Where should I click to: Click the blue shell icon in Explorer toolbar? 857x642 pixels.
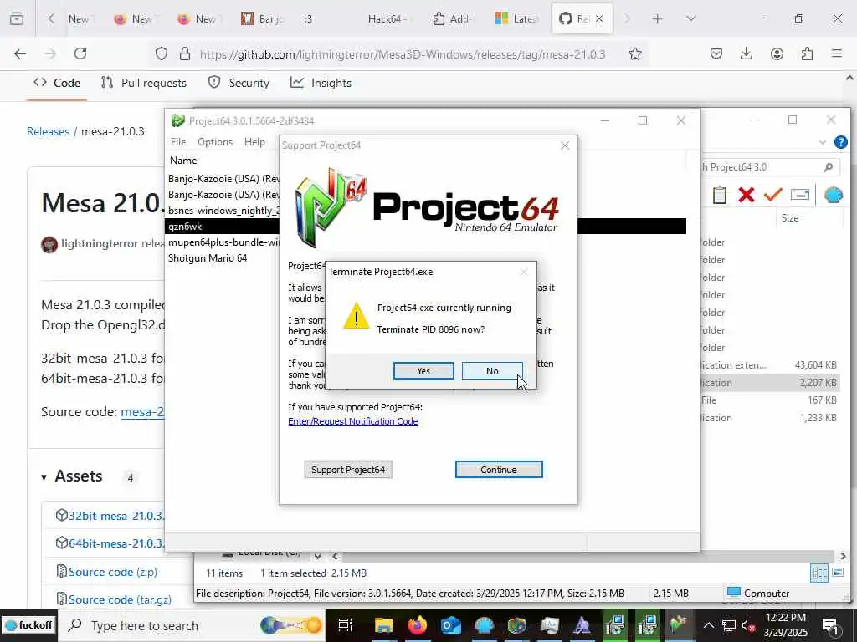tap(833, 195)
